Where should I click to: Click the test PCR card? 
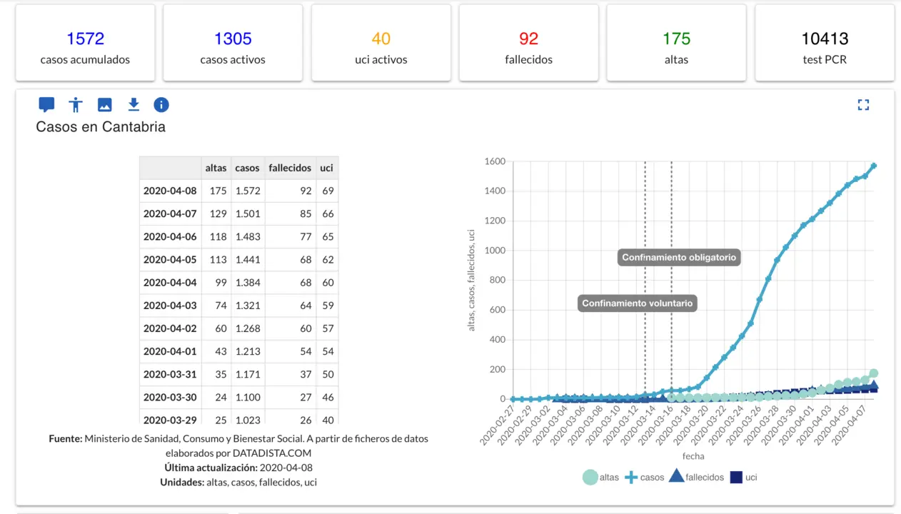click(825, 43)
